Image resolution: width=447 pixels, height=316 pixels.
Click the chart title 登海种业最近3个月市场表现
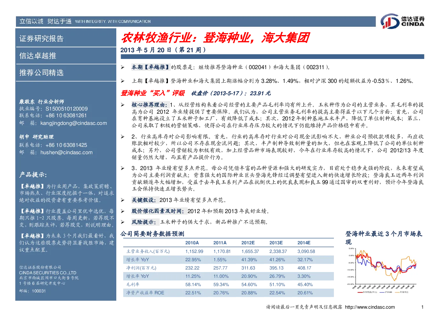coord(384,238)
